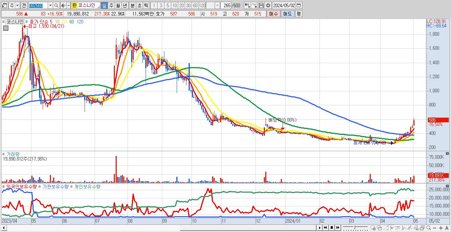This screenshot has width=451, height=232.
Task: Click the small collapse icon on volume panel
Action: click(447, 153)
